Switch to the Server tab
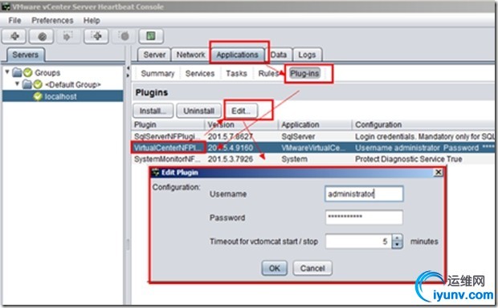Image resolution: width=498 pixels, height=308 pixels. coord(154,55)
